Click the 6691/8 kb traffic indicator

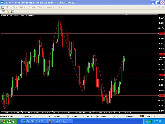click(x=150, y=116)
